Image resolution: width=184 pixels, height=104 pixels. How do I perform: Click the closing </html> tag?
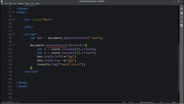pos(22,86)
